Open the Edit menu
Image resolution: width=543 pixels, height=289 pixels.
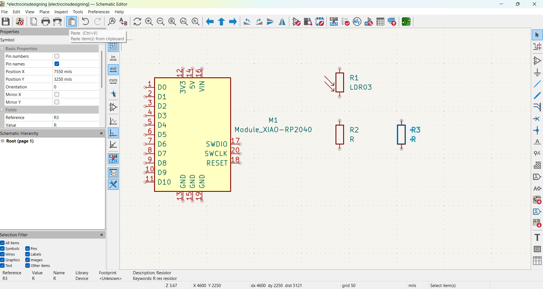(x=16, y=12)
